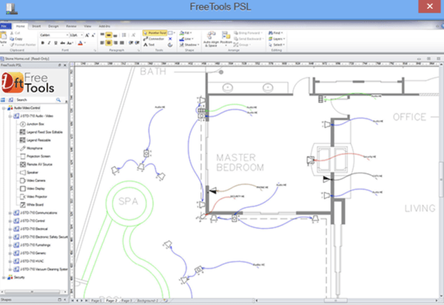Collapse the Audio Video Control tree node
Image resolution: width=444 pixels, height=305 pixels.
pyautogui.click(x=4, y=108)
